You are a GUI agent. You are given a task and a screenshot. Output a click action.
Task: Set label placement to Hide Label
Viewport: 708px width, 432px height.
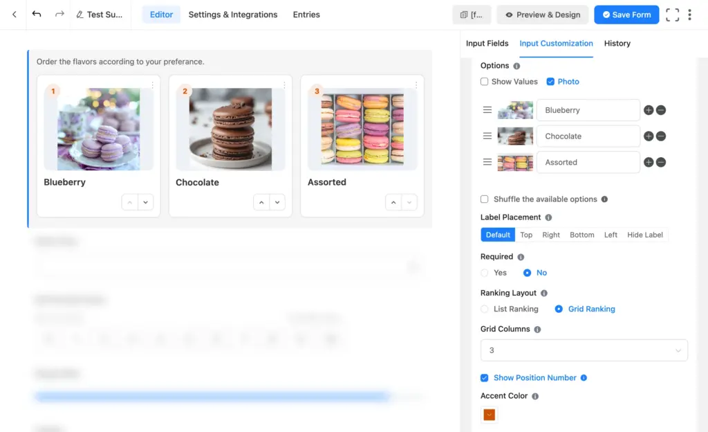pos(645,235)
